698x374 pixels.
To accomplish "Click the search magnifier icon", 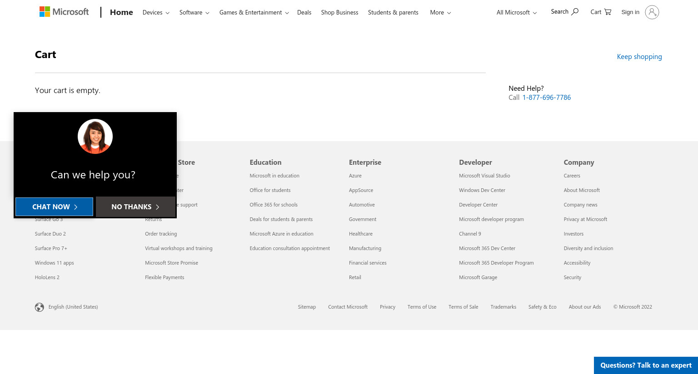I will (575, 12).
